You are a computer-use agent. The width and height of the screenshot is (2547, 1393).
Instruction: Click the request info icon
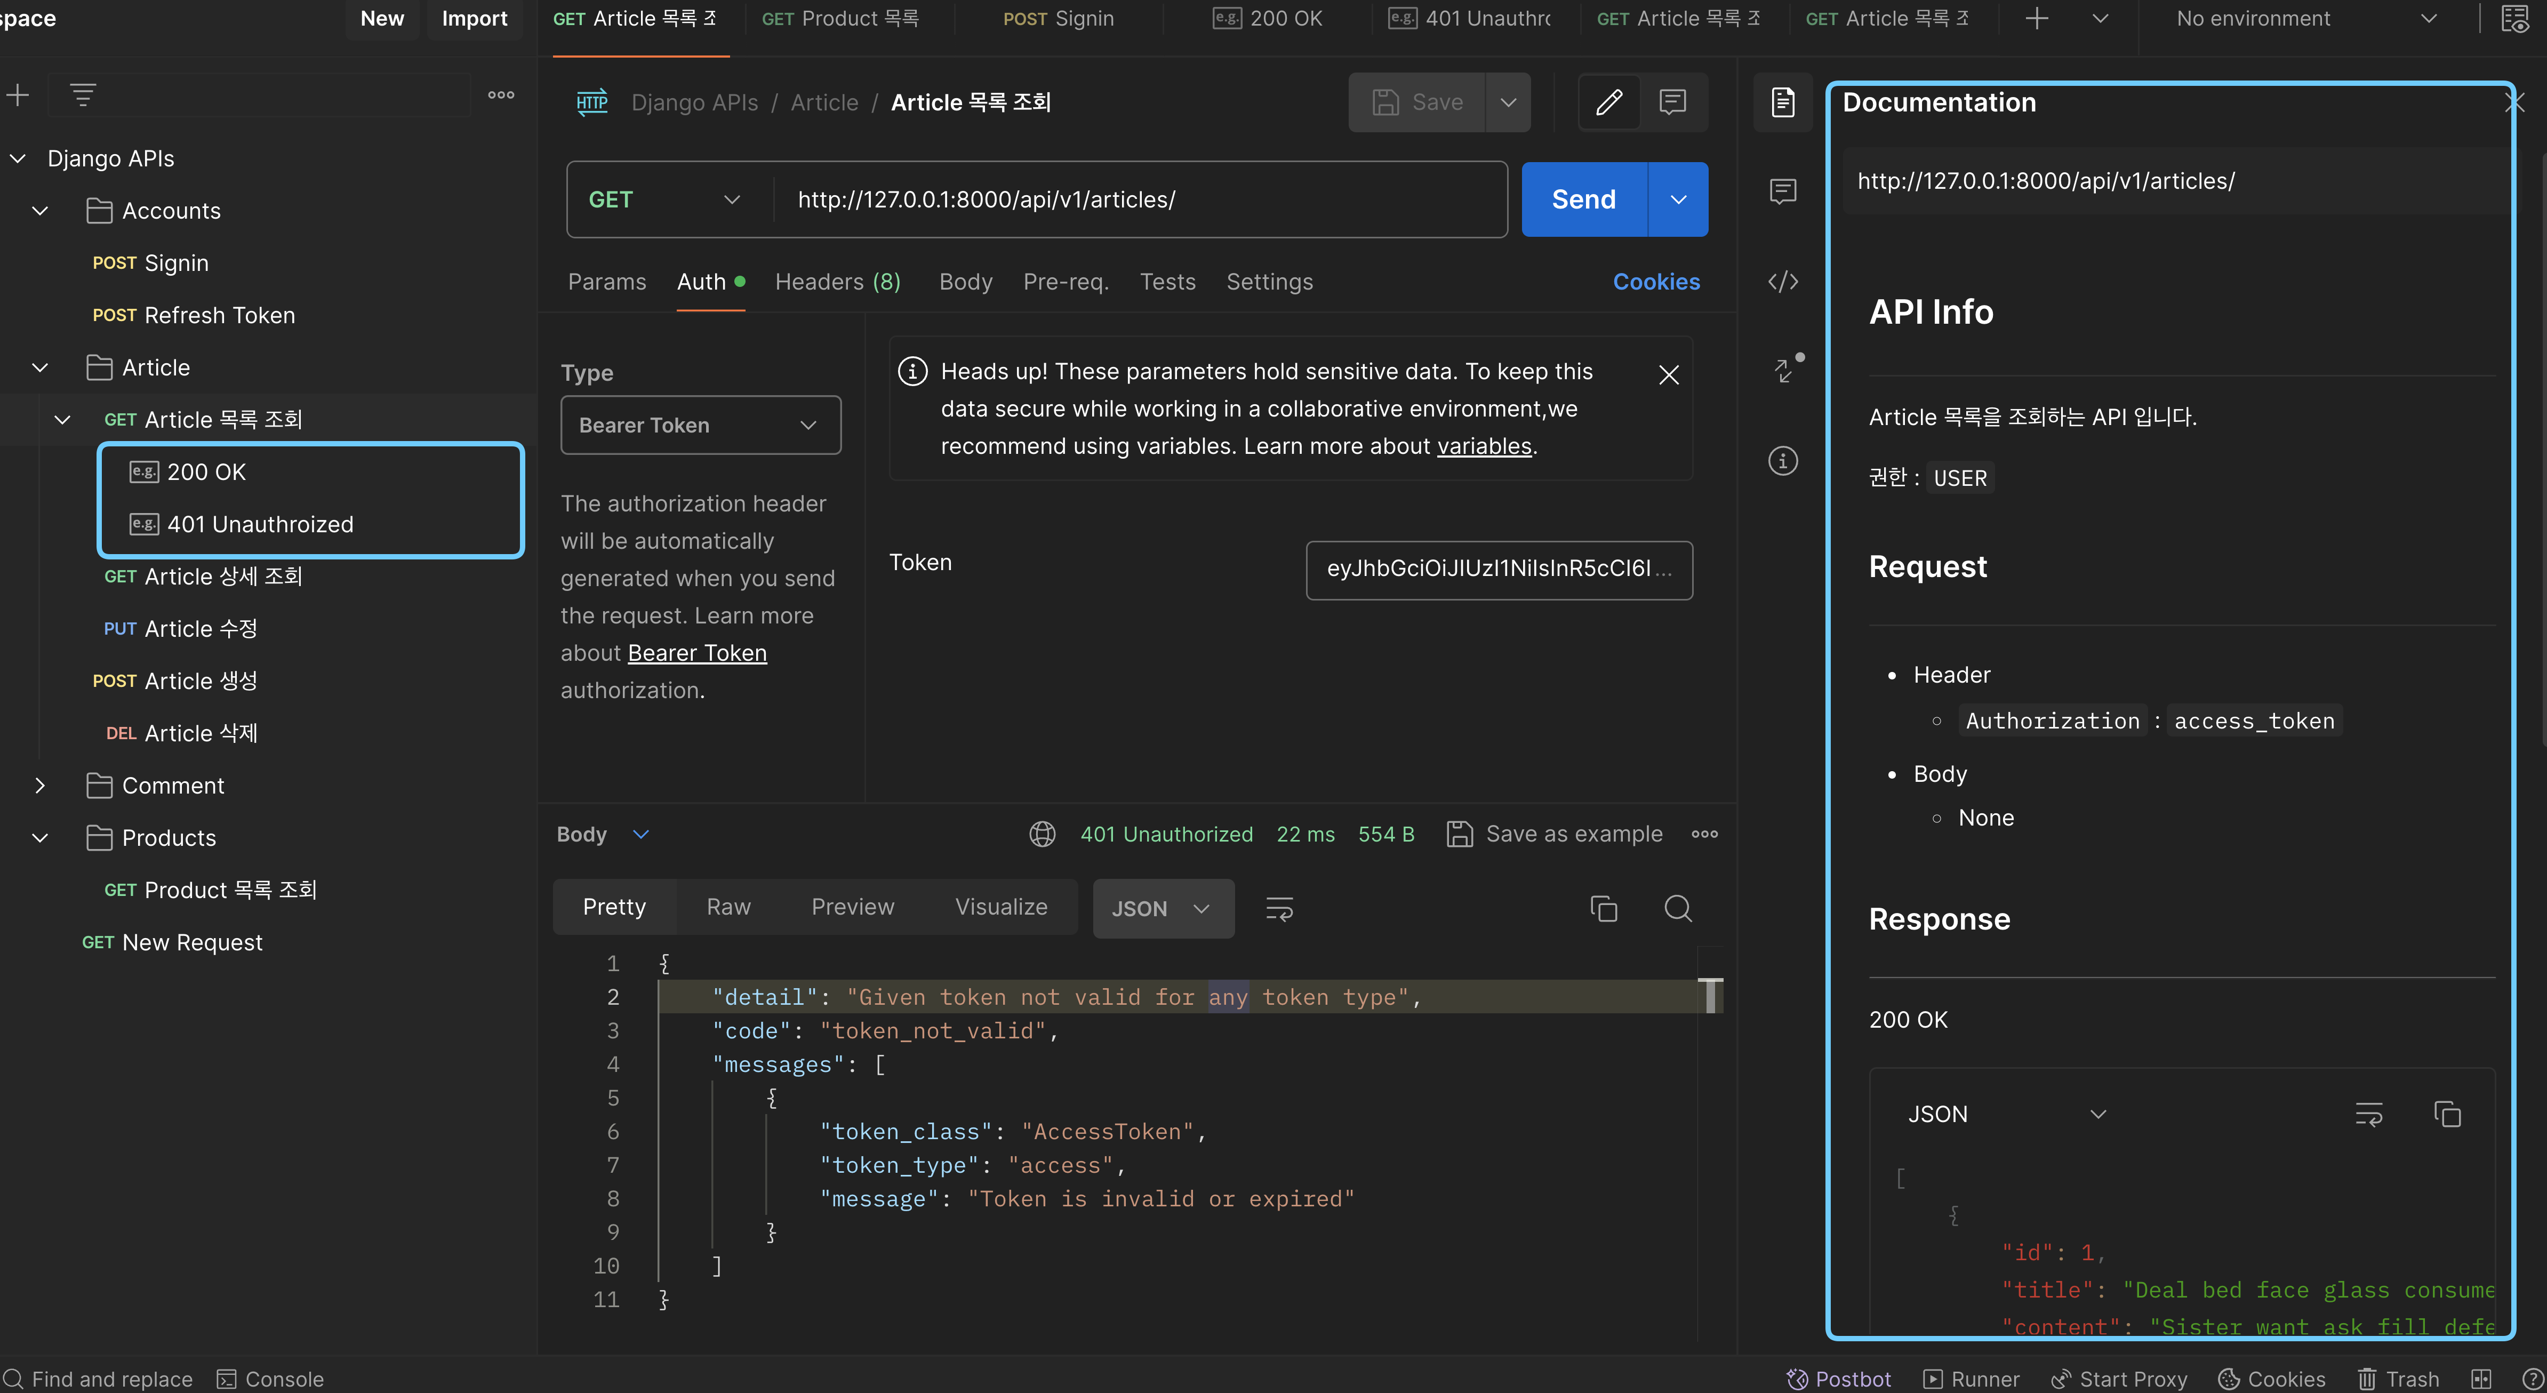point(1783,461)
